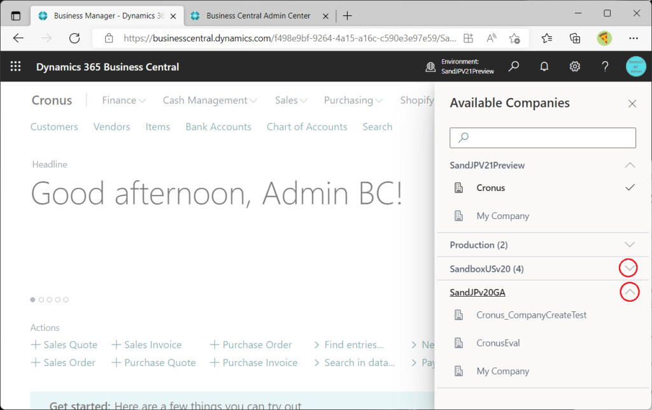Open a new browser tab
This screenshot has width=652, height=410.
pos(347,16)
